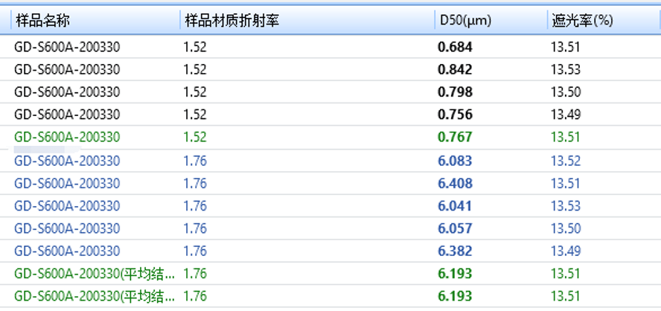Click sample name in the 0.684 row
The width and height of the screenshot is (661, 311).
point(67,48)
